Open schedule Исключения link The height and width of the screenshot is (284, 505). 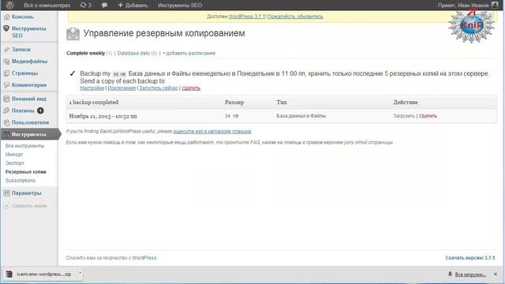click(122, 88)
